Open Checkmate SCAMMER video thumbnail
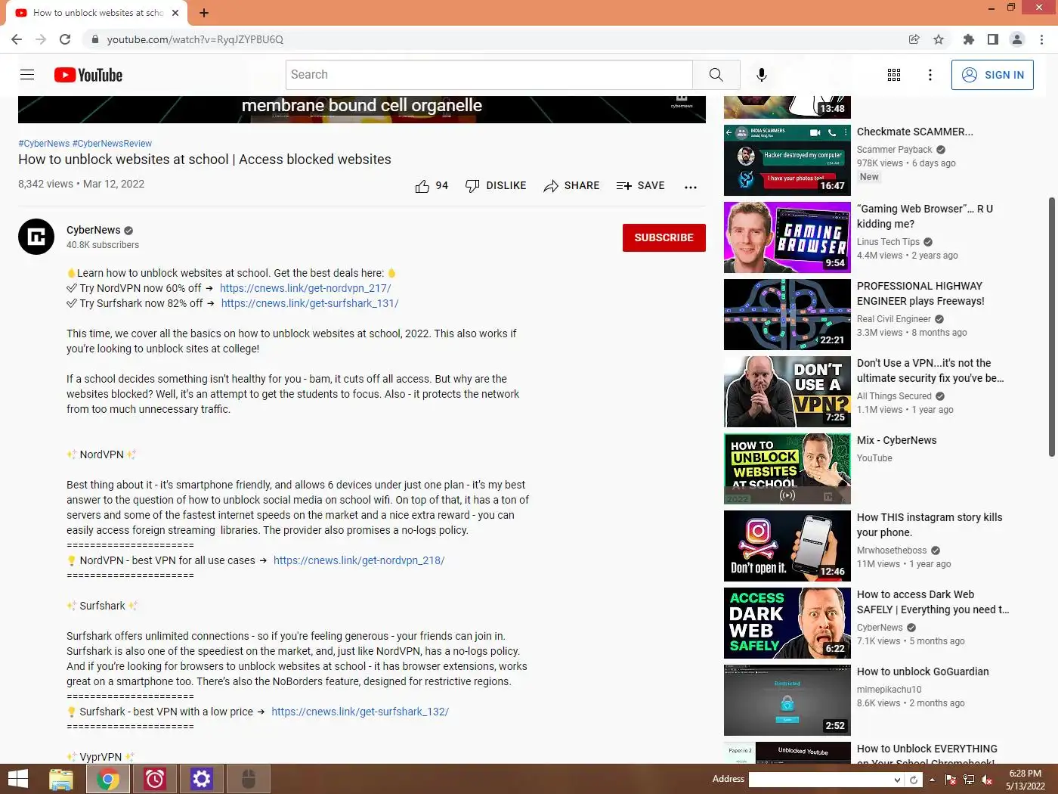The image size is (1058, 794). [787, 160]
